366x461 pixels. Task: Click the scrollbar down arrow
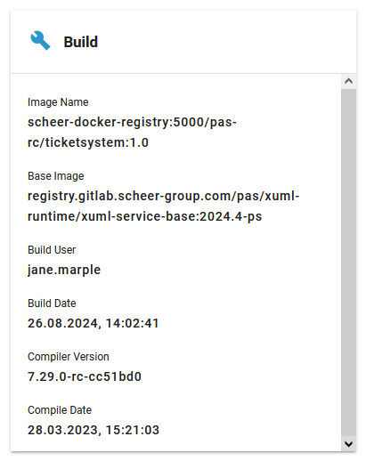click(348, 444)
